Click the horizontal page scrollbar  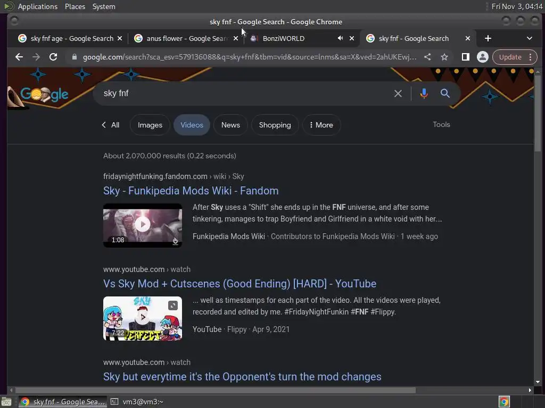[216, 390]
